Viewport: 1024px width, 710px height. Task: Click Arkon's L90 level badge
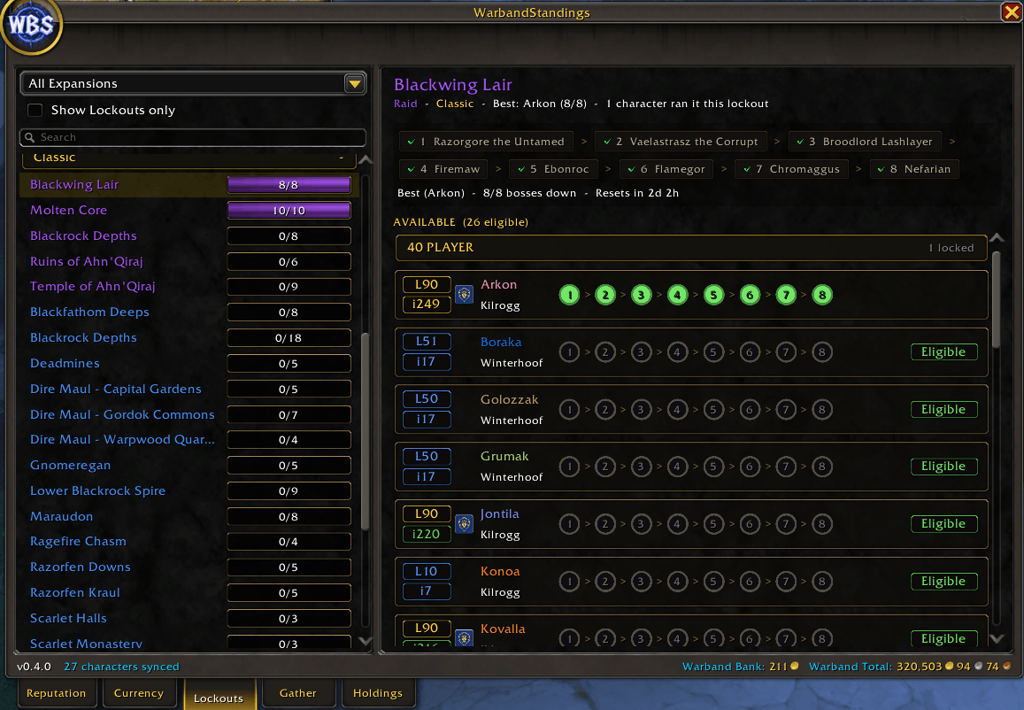427,284
